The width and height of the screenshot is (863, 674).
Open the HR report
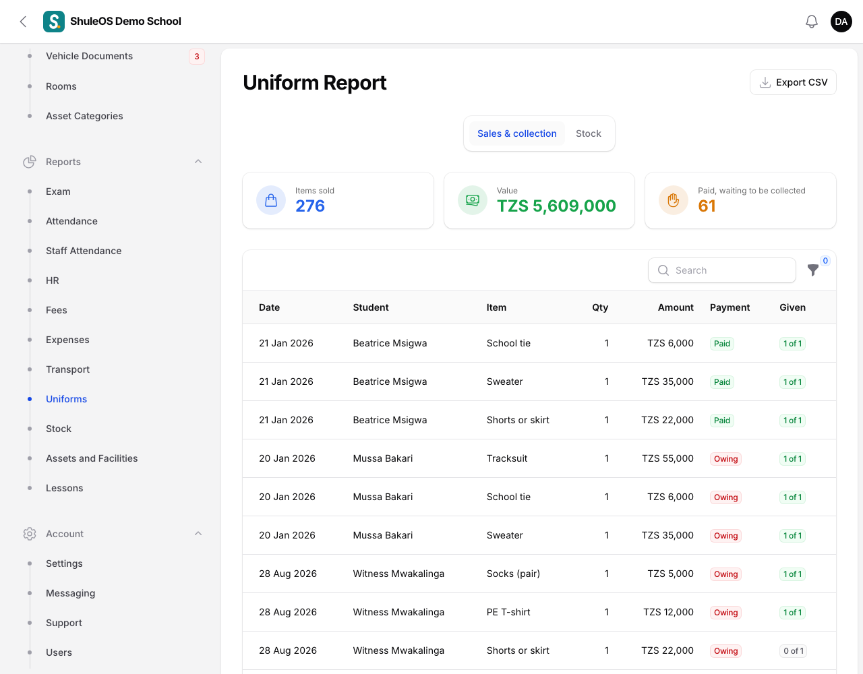click(53, 280)
